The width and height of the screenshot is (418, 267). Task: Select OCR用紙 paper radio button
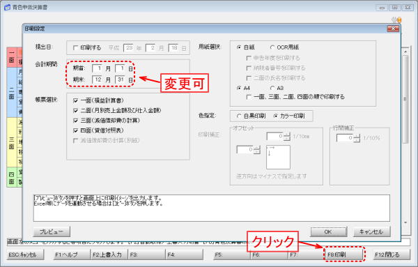tap(272, 47)
